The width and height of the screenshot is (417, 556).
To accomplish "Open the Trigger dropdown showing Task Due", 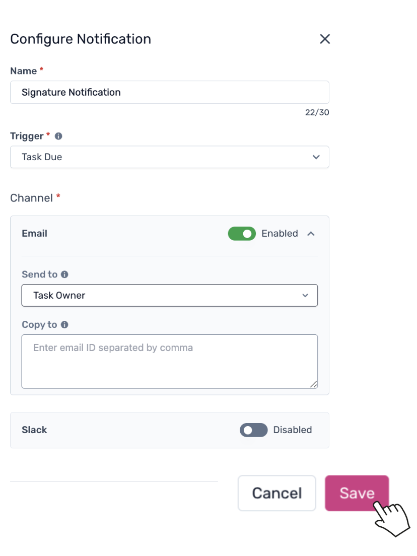I will pyautogui.click(x=169, y=157).
